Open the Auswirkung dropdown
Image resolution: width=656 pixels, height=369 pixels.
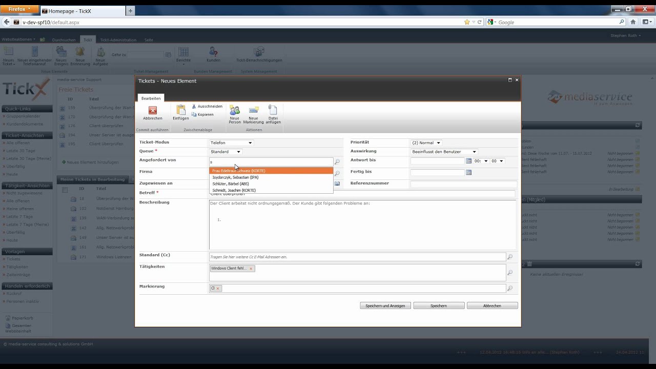(x=444, y=152)
